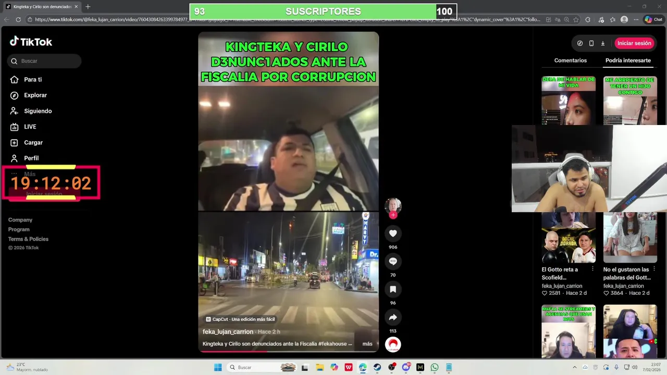Open WhatsApp from the taskbar
This screenshot has height=375, width=667.
point(435,367)
